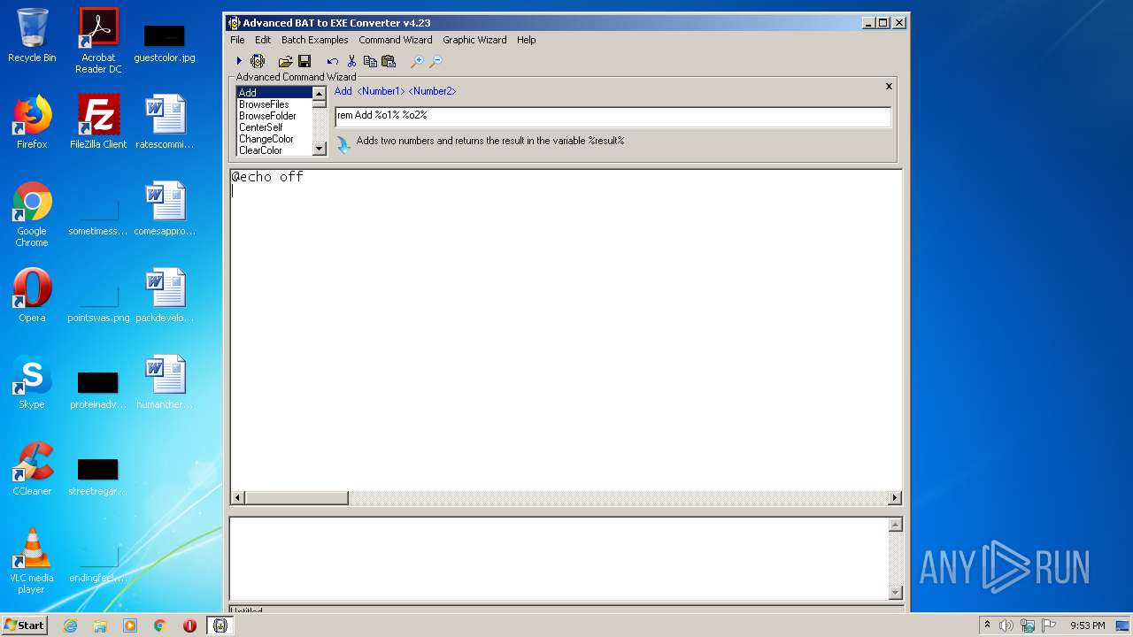The image size is (1133, 637).
Task: Open the Skype desktop shortcut
Action: [32, 382]
